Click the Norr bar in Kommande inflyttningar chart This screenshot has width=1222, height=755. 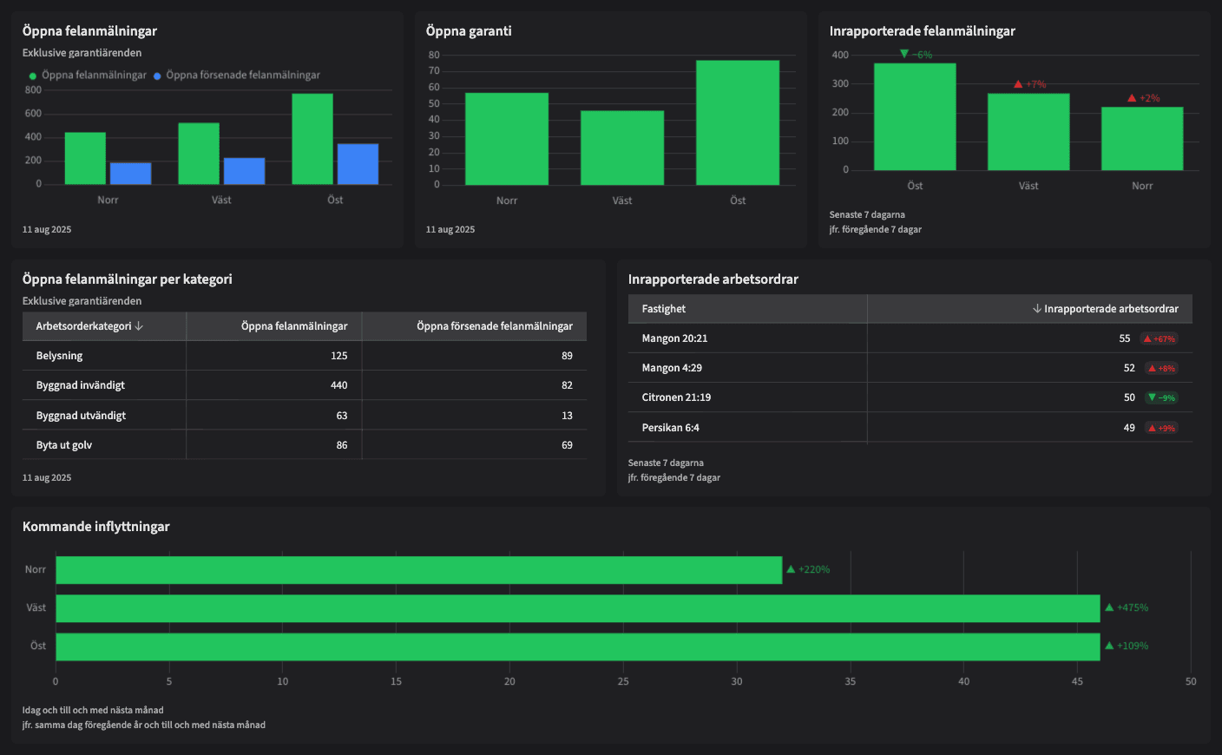click(417, 569)
